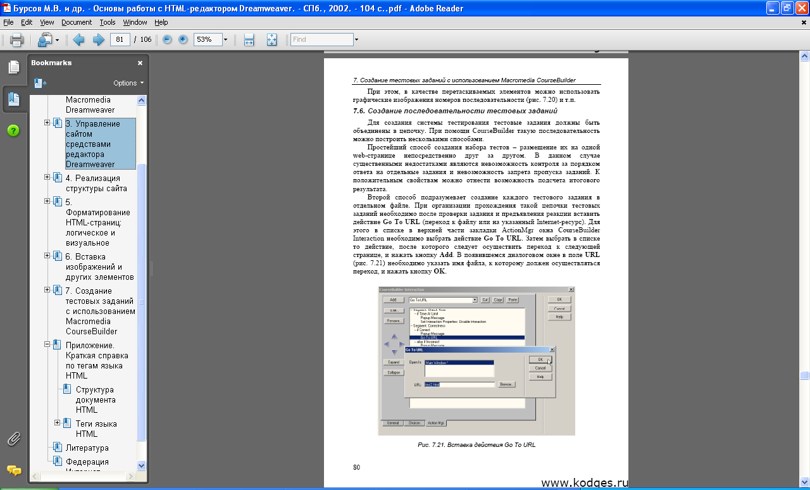Expand the Теги языка HTML bookmark
The image size is (810, 490).
point(58,422)
